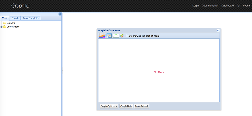
Task: Go to the Dashboard link
Action: tap(228, 6)
